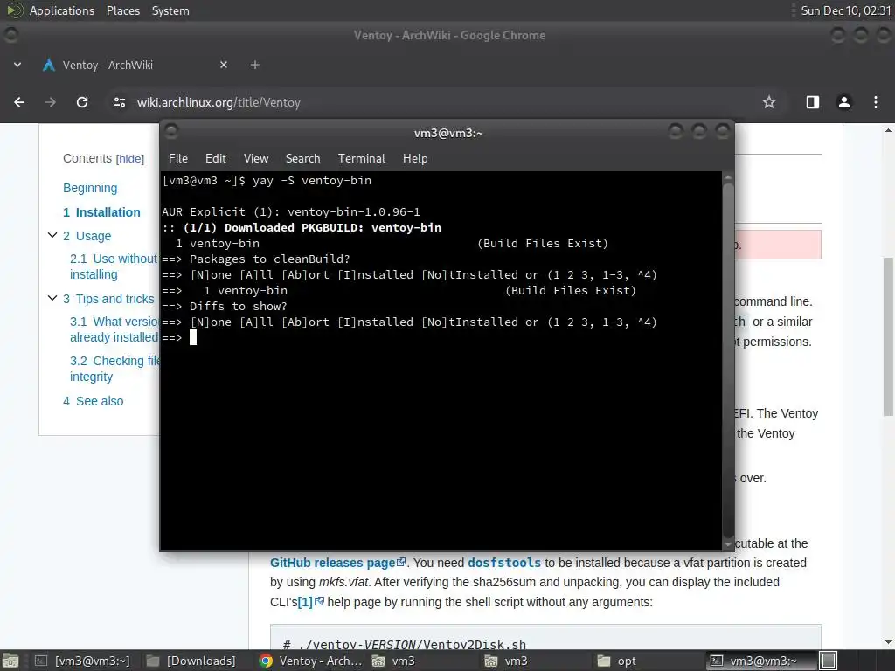Go to 2 Usage section

(87, 236)
